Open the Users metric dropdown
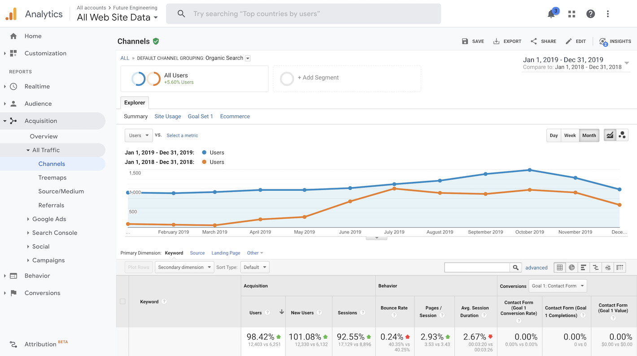The image size is (637, 356). pos(139,135)
